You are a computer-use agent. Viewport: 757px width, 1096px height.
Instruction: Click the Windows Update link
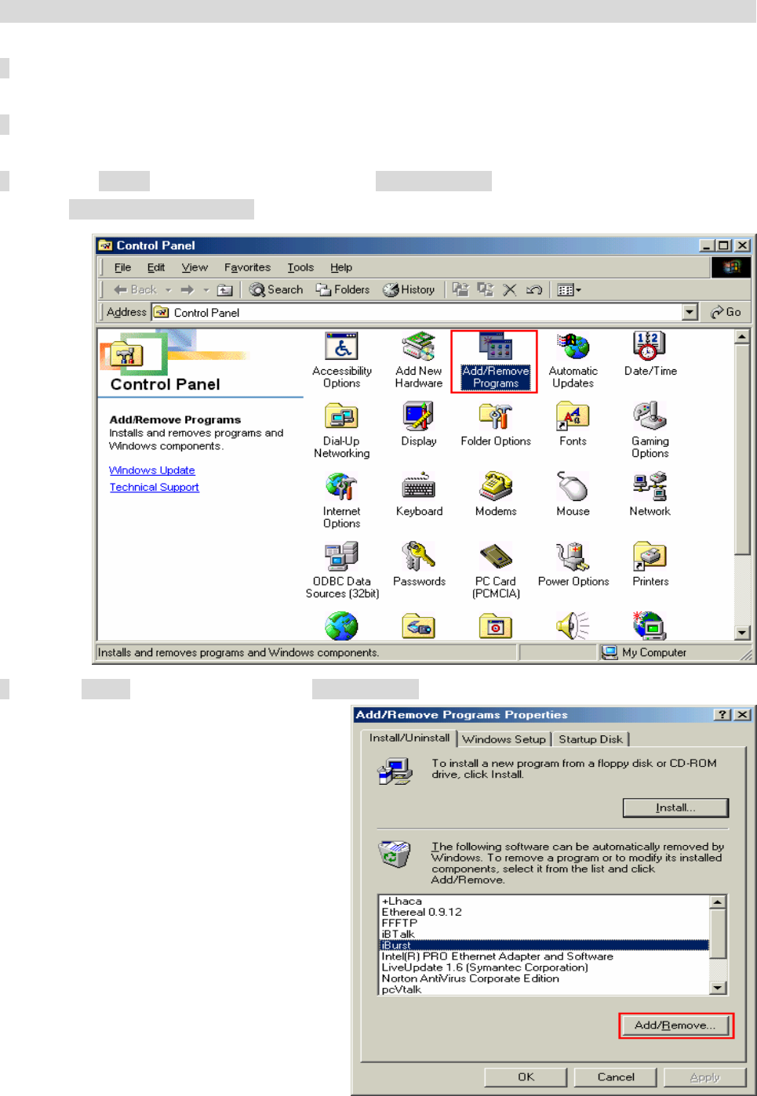tap(152, 470)
